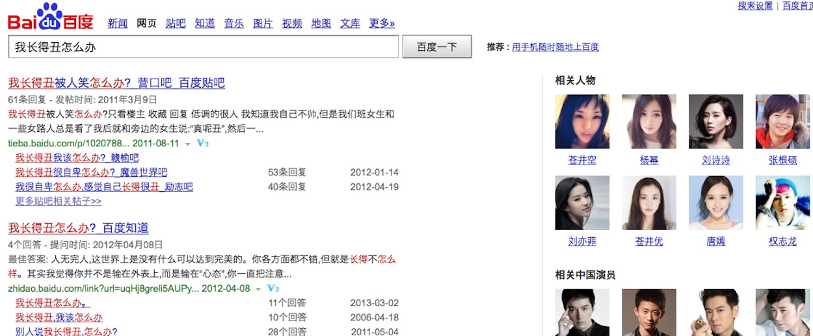Open the 我长得丑怎么办? 百度知道 result
Viewport: 813px width, 336px height.
78,227
